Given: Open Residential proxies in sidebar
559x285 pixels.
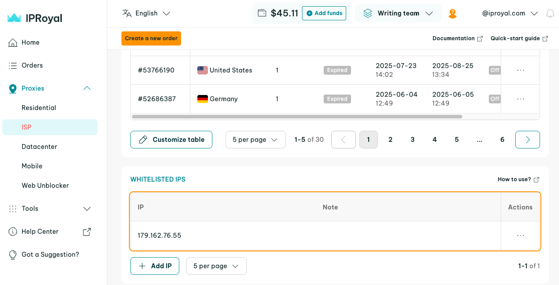Looking at the screenshot, I should (39, 108).
